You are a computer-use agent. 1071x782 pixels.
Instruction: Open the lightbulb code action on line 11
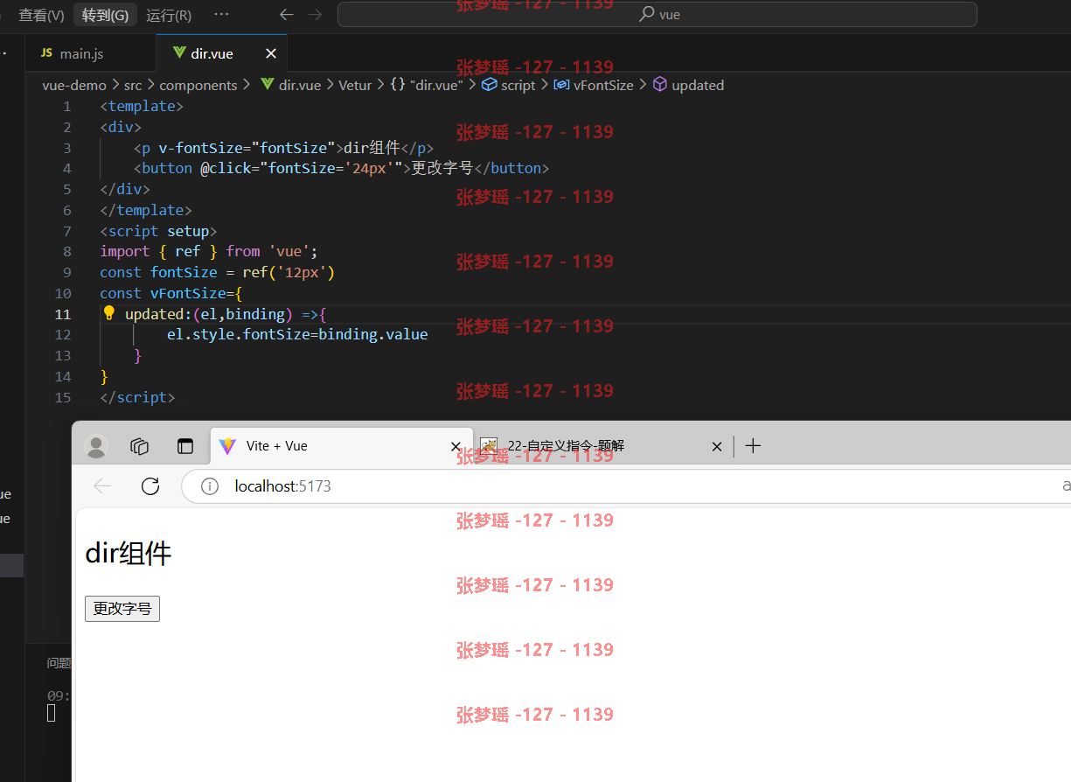point(109,313)
